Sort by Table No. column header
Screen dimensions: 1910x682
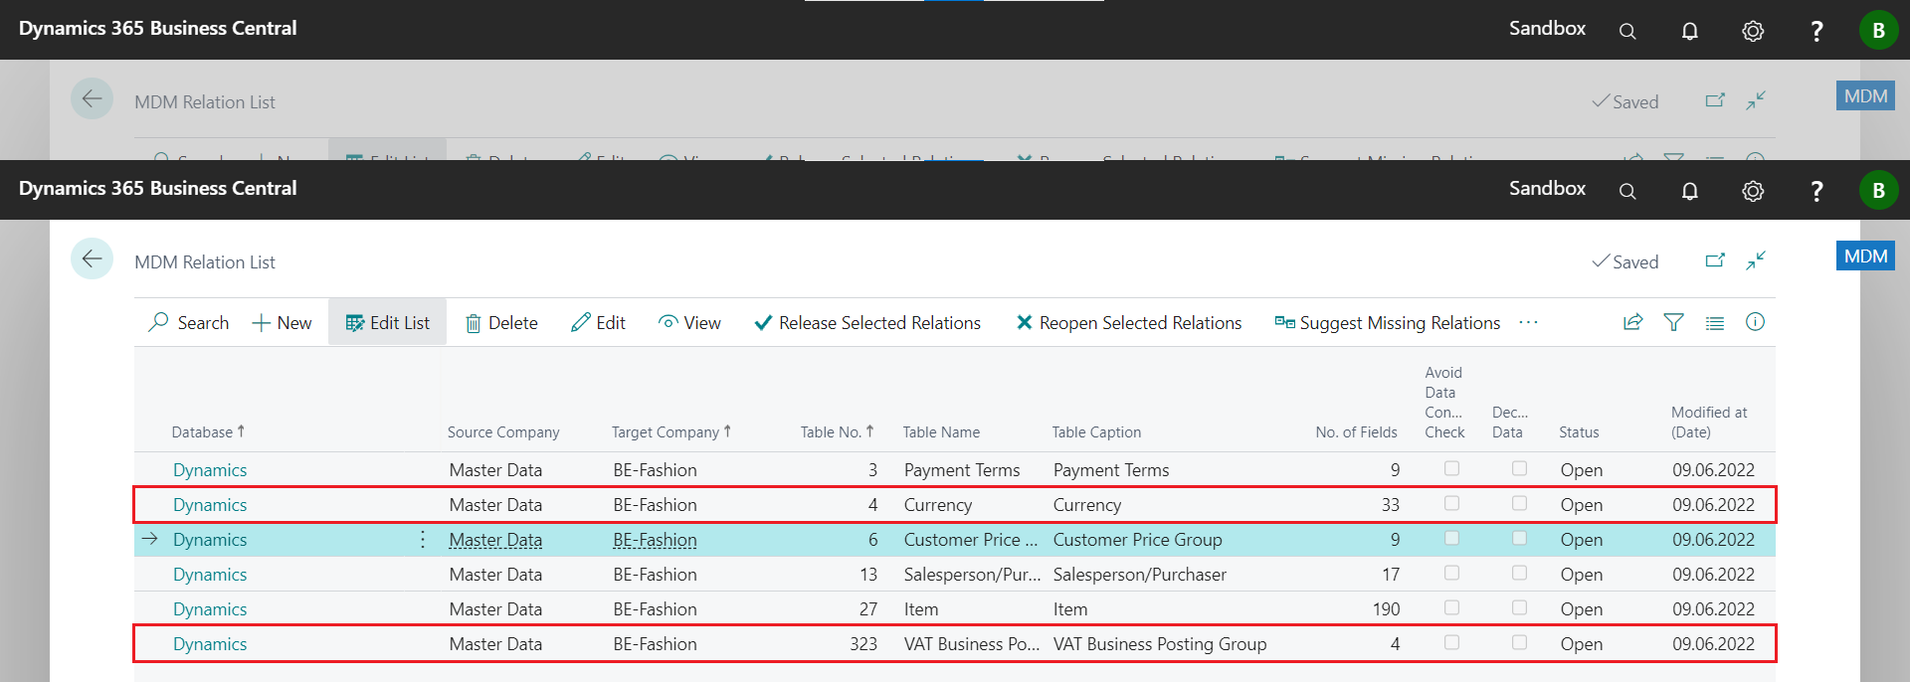pyautogui.click(x=837, y=431)
